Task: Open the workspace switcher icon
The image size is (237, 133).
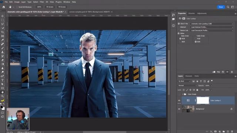Action: pyautogui.click(x=233, y=7)
